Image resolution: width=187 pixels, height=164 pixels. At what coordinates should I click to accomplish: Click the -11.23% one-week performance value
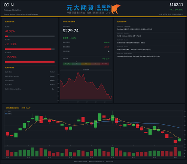click(x=11, y=44)
